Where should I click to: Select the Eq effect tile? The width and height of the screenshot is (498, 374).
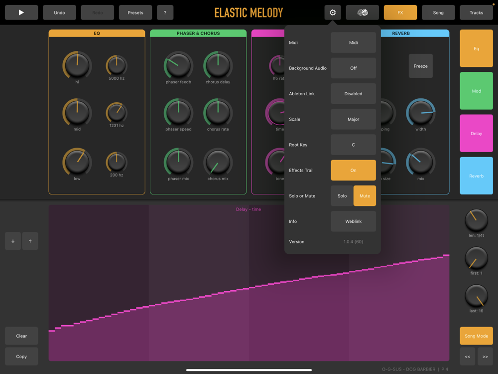477,48
